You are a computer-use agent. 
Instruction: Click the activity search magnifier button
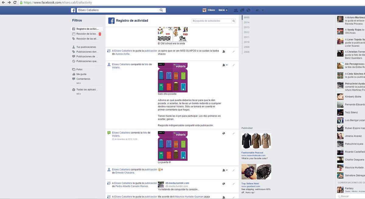click(234, 21)
